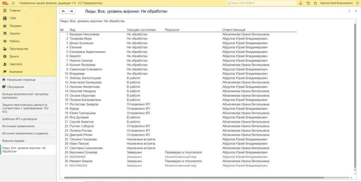Switch to Обсуждения tab
The image size is (361, 182).
pyautogui.click(x=28, y=87)
